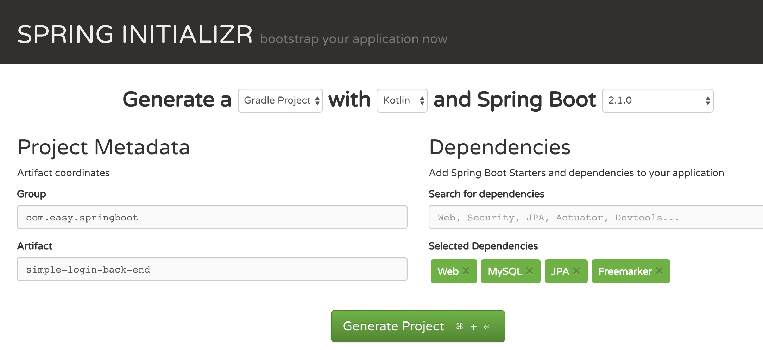The image size is (763, 350).
Task: Remove the Freemarker dependency with its X icon
Action: [659, 271]
